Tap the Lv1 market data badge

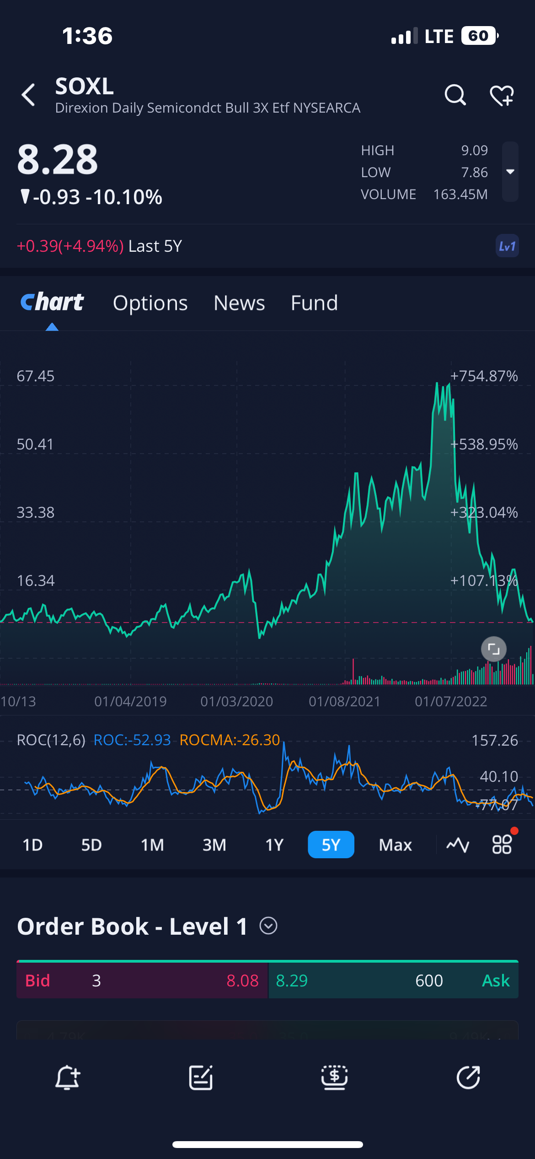[507, 246]
